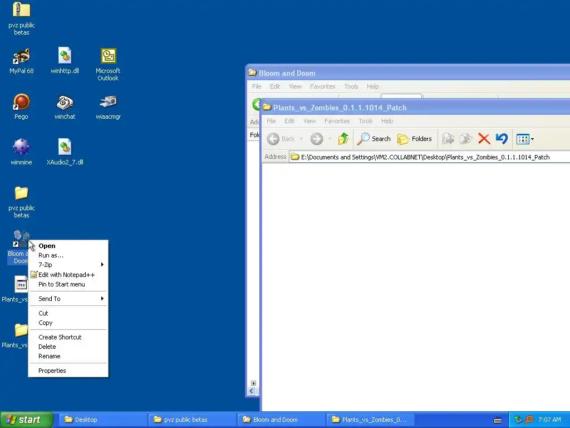
Task: Choose Edit with Notepad++
Action: (x=68, y=275)
